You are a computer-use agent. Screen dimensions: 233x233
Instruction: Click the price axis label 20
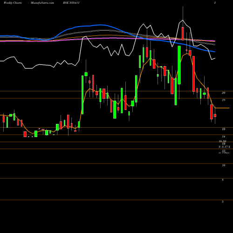click(x=223, y=93)
